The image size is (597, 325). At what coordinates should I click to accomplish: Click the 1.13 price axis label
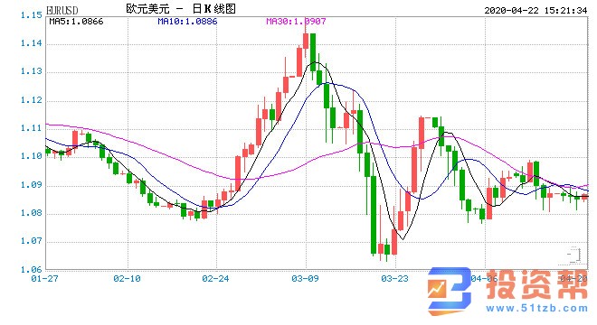point(32,71)
